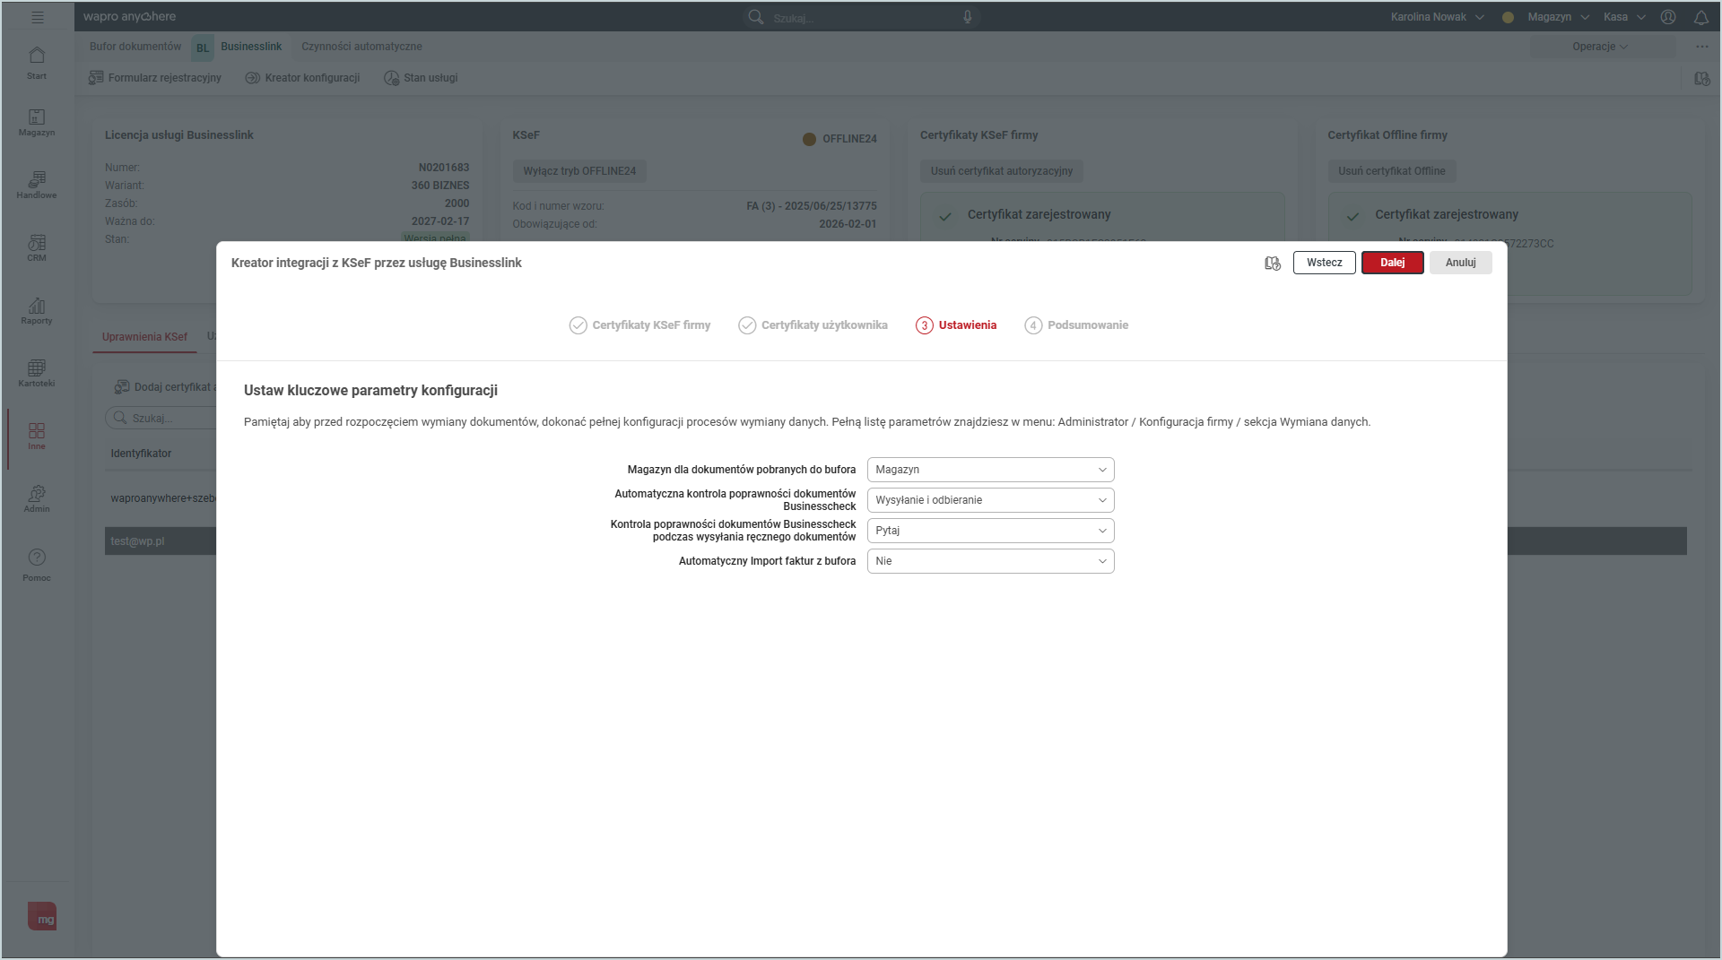The height and width of the screenshot is (960, 1722).
Task: Open the Admin sidebar module
Action: click(x=37, y=499)
